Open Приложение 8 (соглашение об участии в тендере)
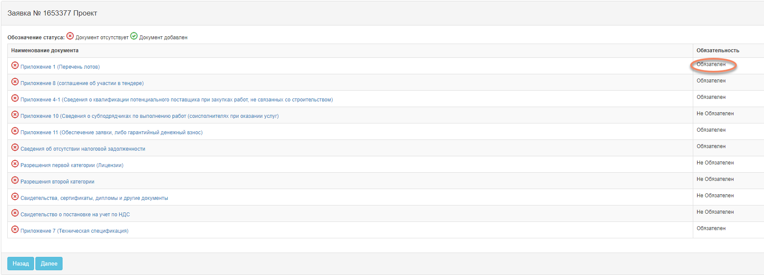Viewport: 764px width, 275px height. pyautogui.click(x=82, y=83)
